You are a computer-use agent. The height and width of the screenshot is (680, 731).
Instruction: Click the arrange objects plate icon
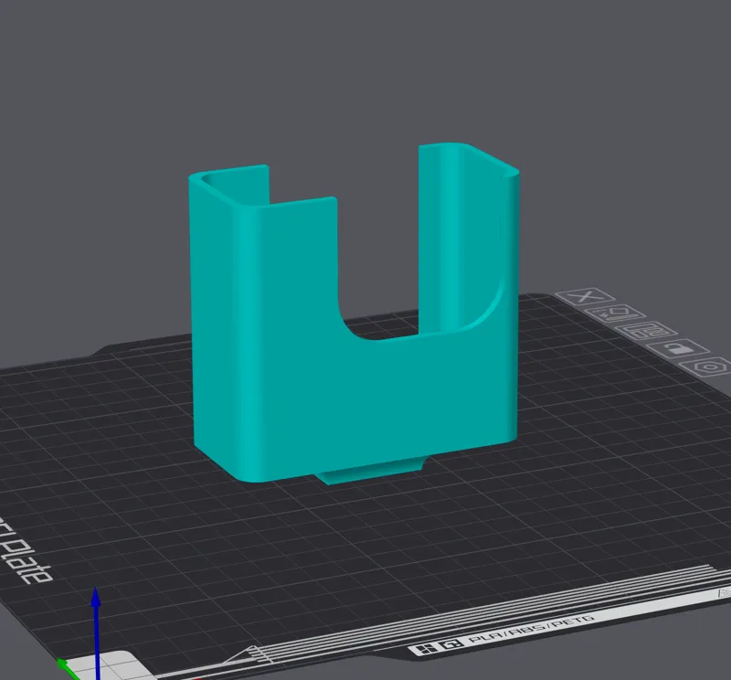pos(646,331)
